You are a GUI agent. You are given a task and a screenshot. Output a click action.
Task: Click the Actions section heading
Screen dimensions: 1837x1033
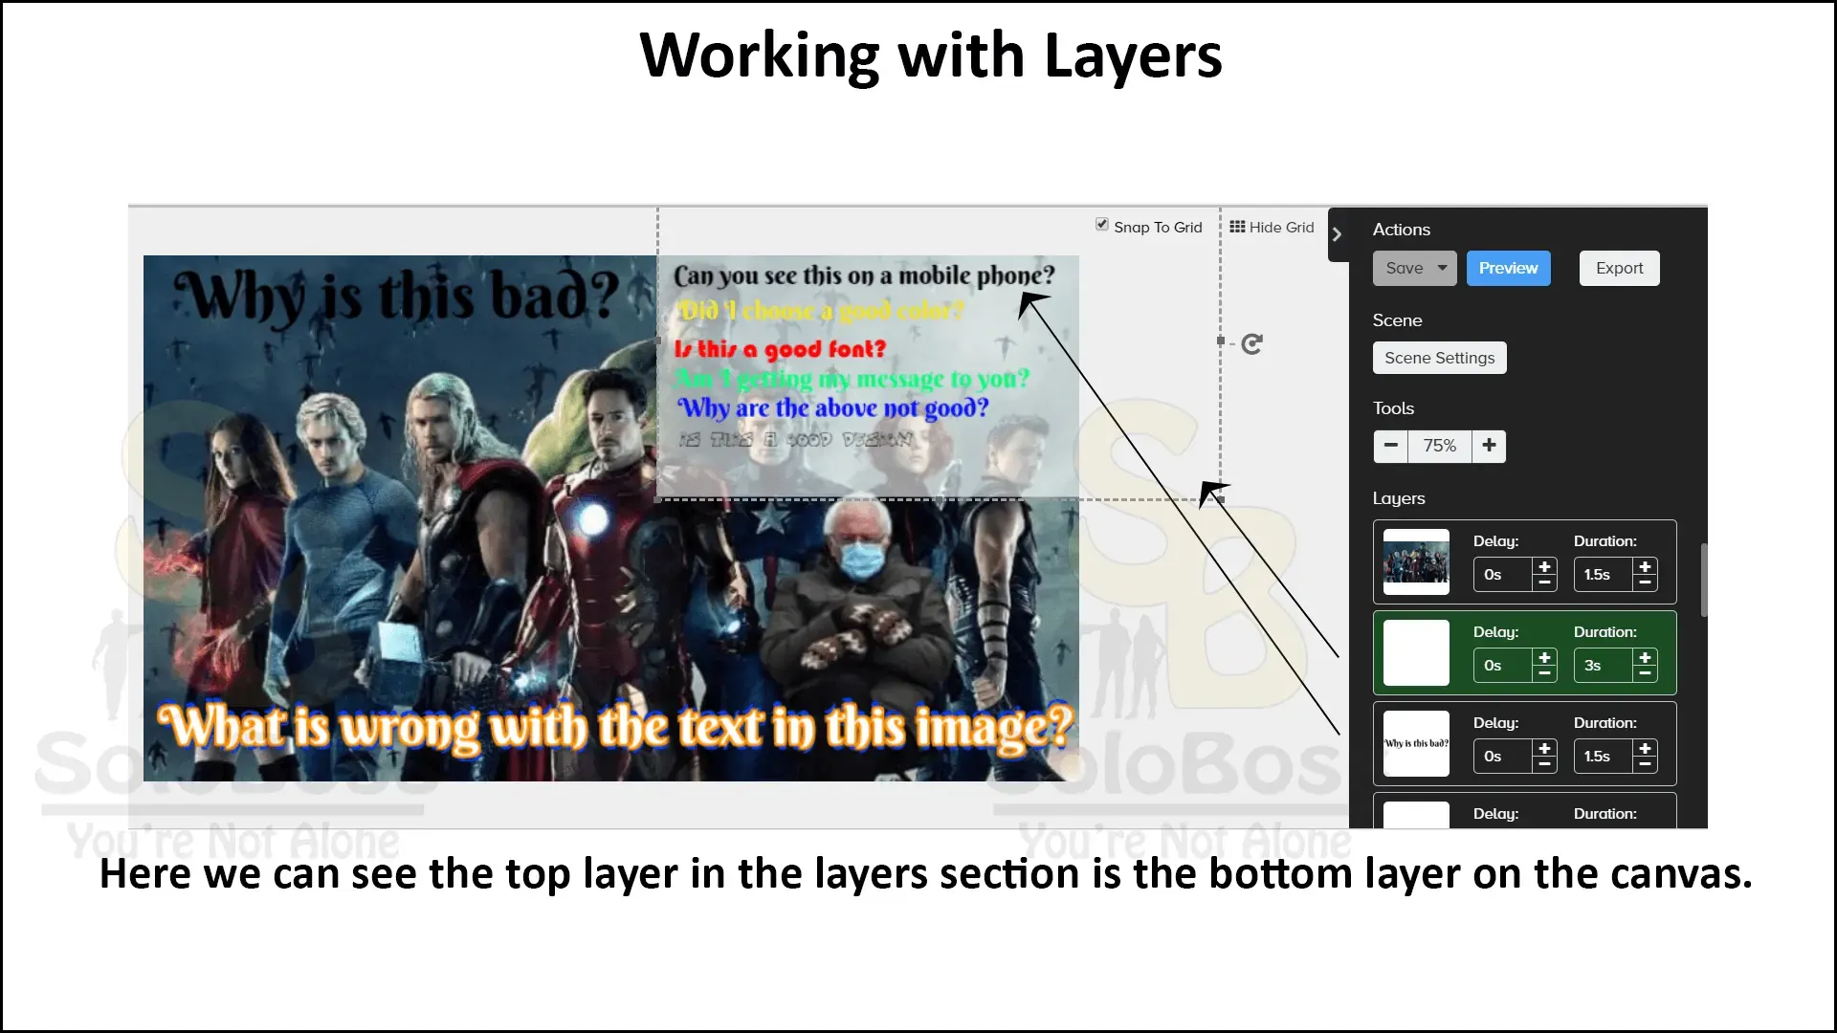click(x=1401, y=230)
